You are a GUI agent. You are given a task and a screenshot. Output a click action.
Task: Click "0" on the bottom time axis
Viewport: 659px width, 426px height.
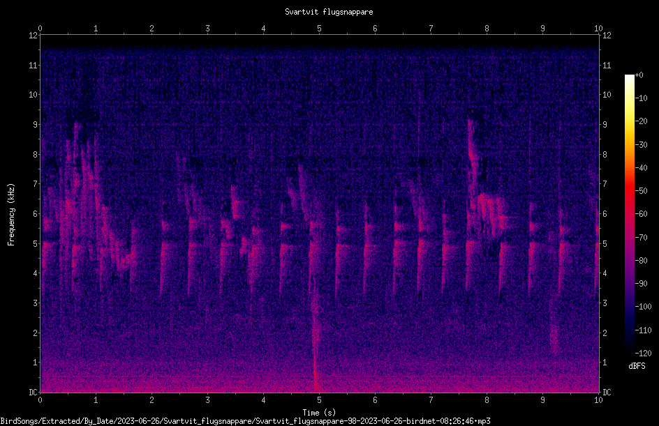click(40, 400)
